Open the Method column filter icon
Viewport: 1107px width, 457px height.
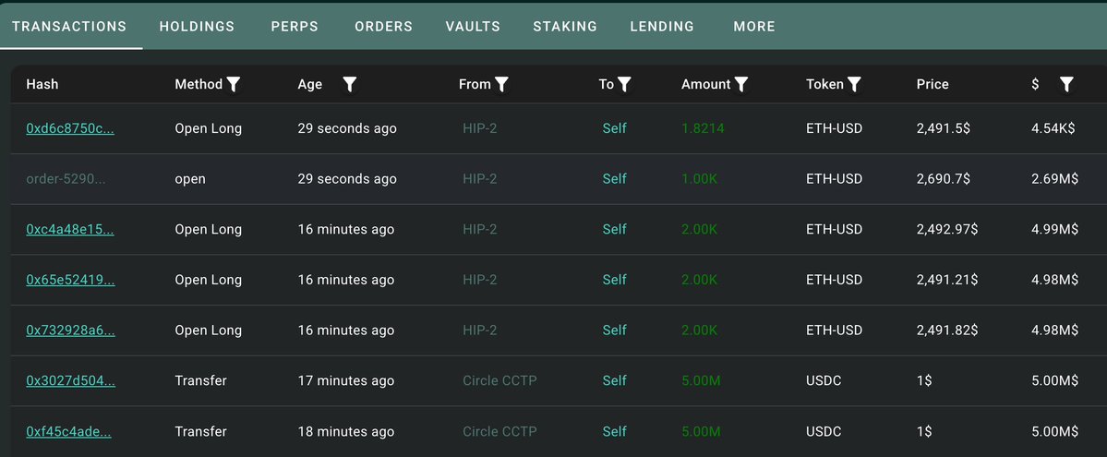click(234, 85)
